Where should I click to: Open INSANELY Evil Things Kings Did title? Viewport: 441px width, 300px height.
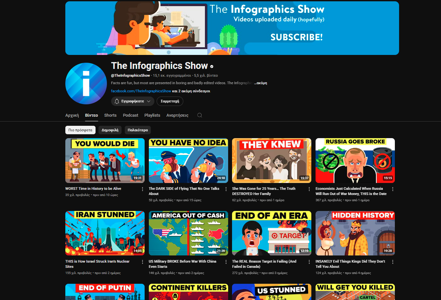350,264
